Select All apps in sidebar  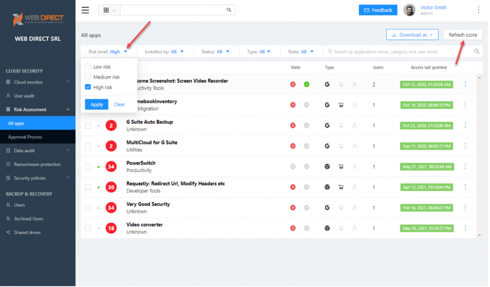tap(38, 124)
